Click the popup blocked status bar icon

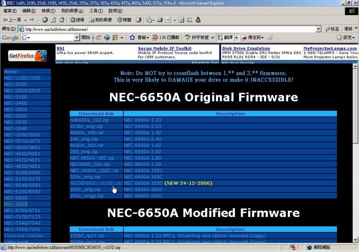coord(293,248)
